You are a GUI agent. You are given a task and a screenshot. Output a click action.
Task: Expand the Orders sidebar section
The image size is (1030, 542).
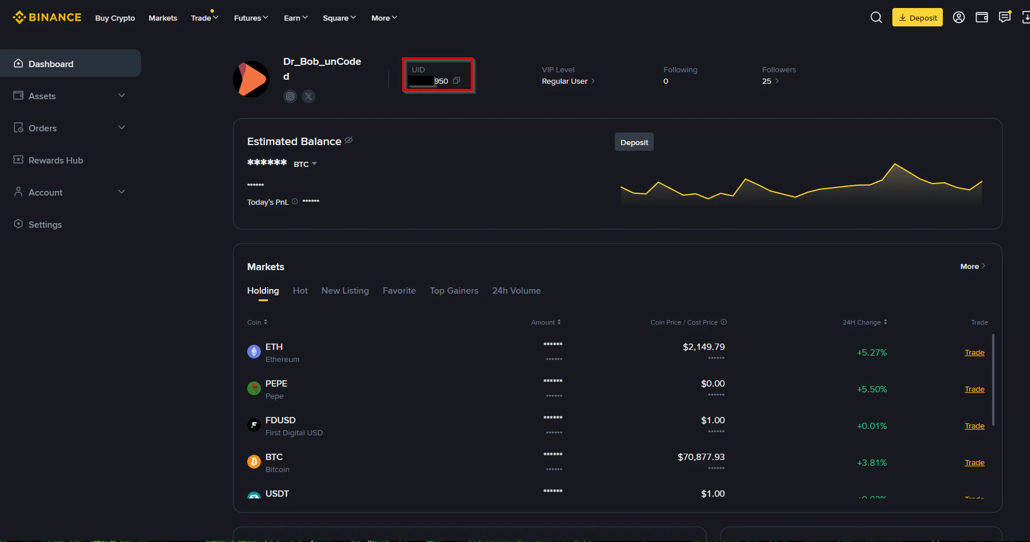click(x=122, y=128)
